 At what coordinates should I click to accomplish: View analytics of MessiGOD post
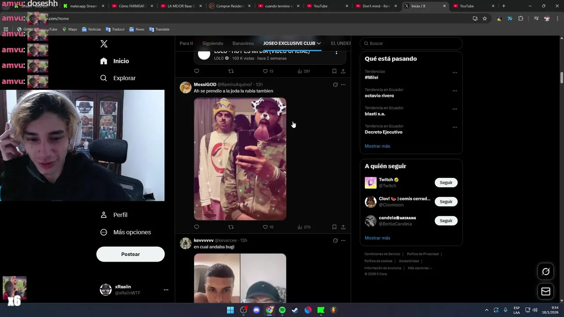(304, 227)
